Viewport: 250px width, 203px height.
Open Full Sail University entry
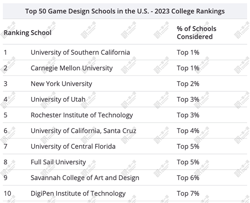[58, 162]
